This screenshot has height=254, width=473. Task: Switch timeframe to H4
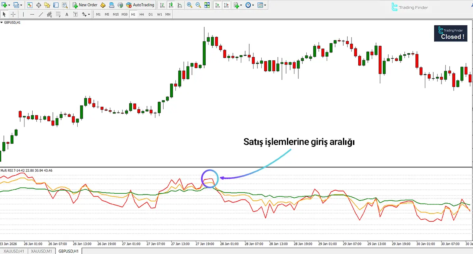(141, 14)
